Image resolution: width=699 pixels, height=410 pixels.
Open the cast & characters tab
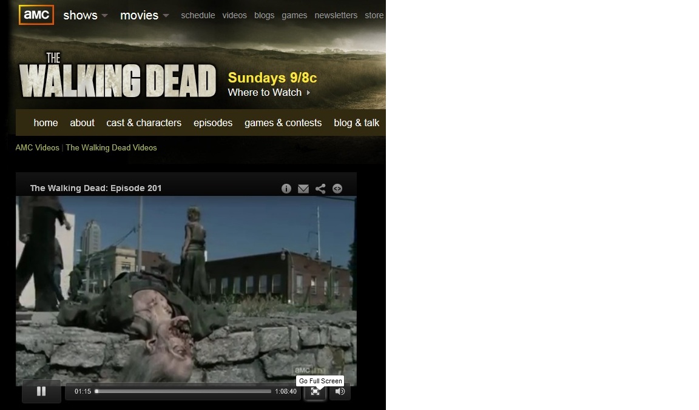[144, 123]
